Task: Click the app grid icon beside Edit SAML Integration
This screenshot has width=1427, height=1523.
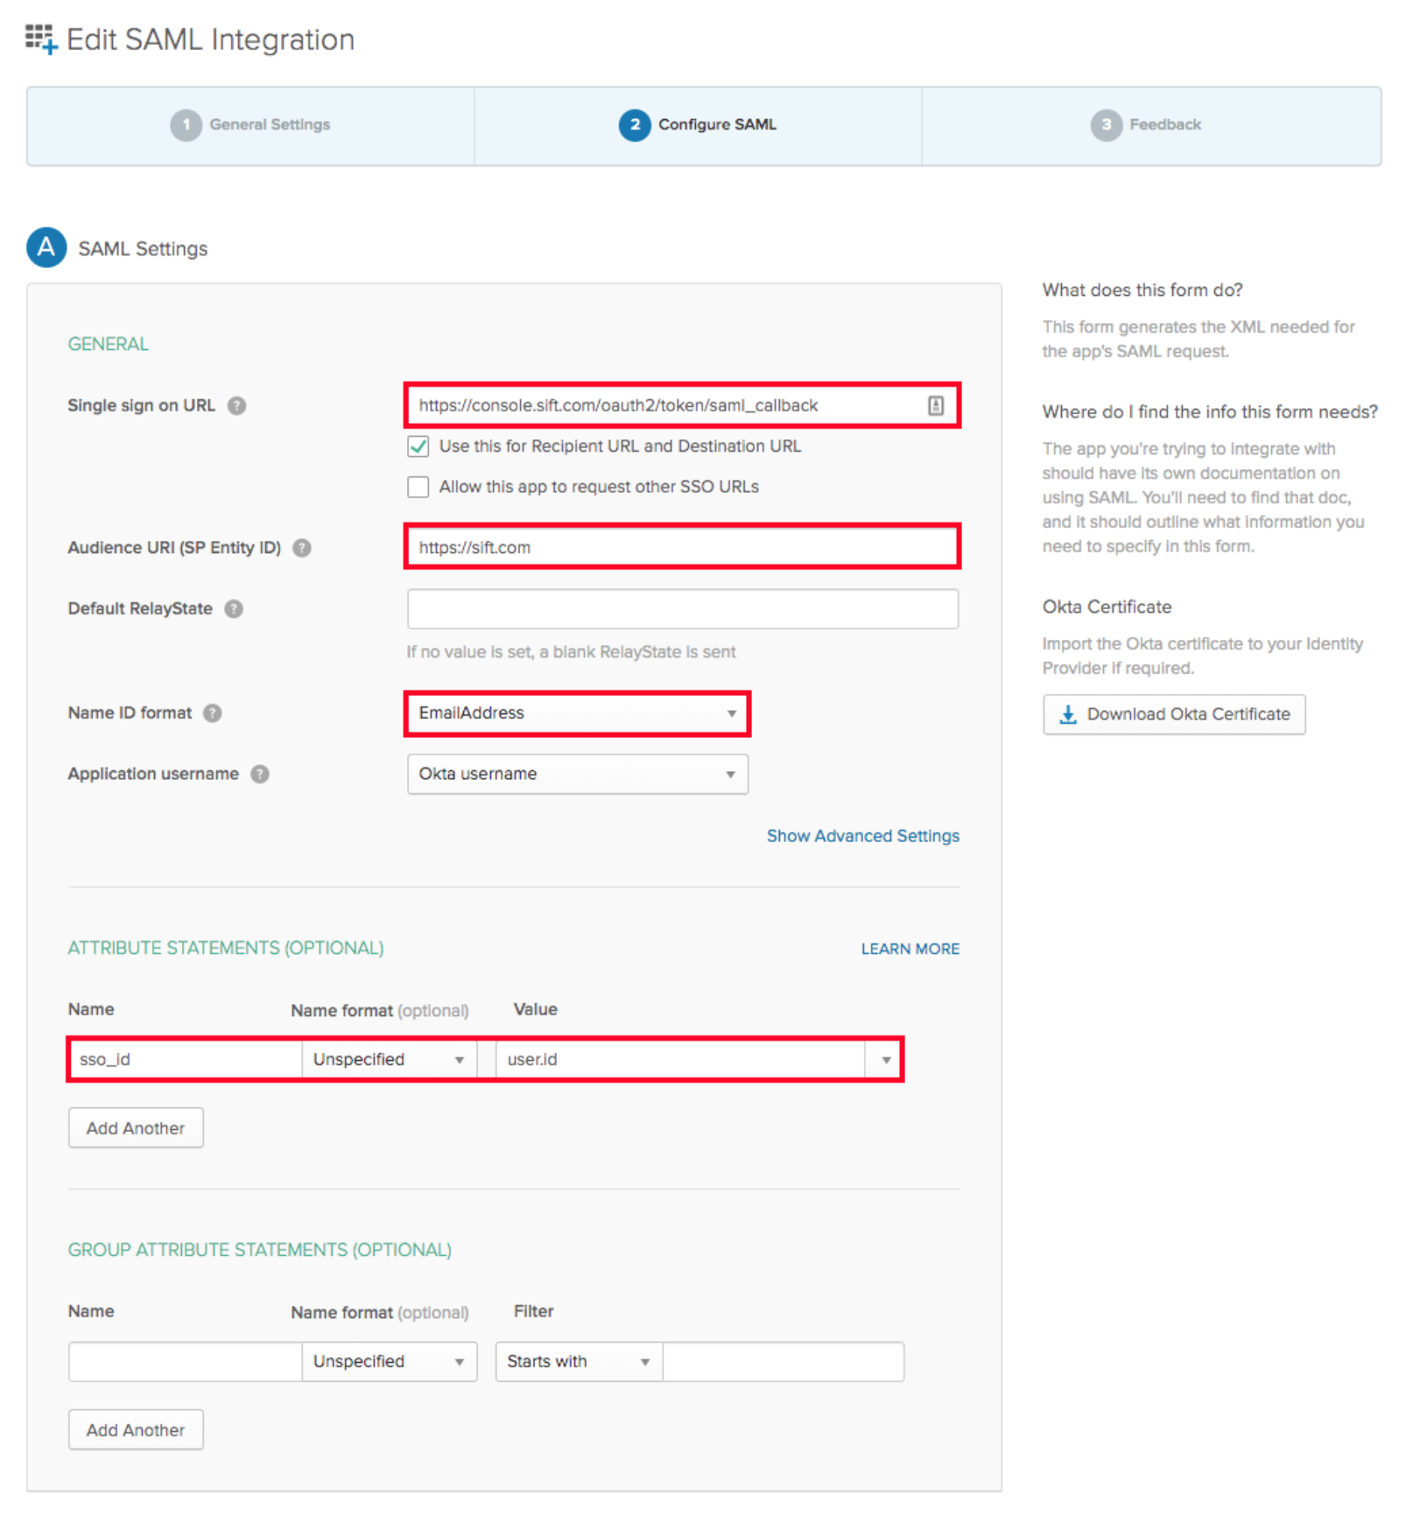Action: point(41,39)
